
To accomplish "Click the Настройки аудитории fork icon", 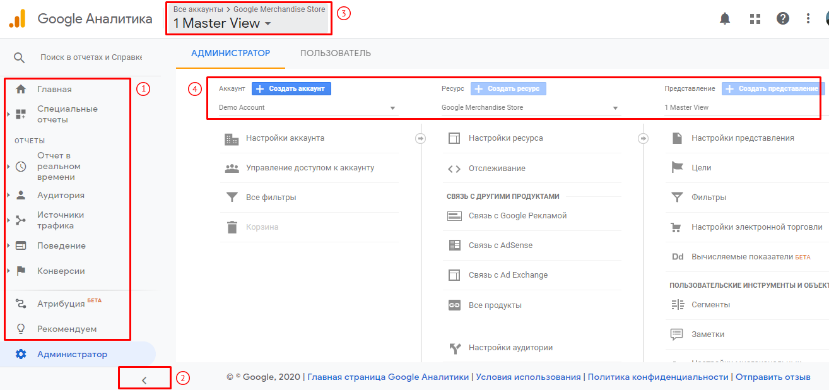I will [454, 348].
